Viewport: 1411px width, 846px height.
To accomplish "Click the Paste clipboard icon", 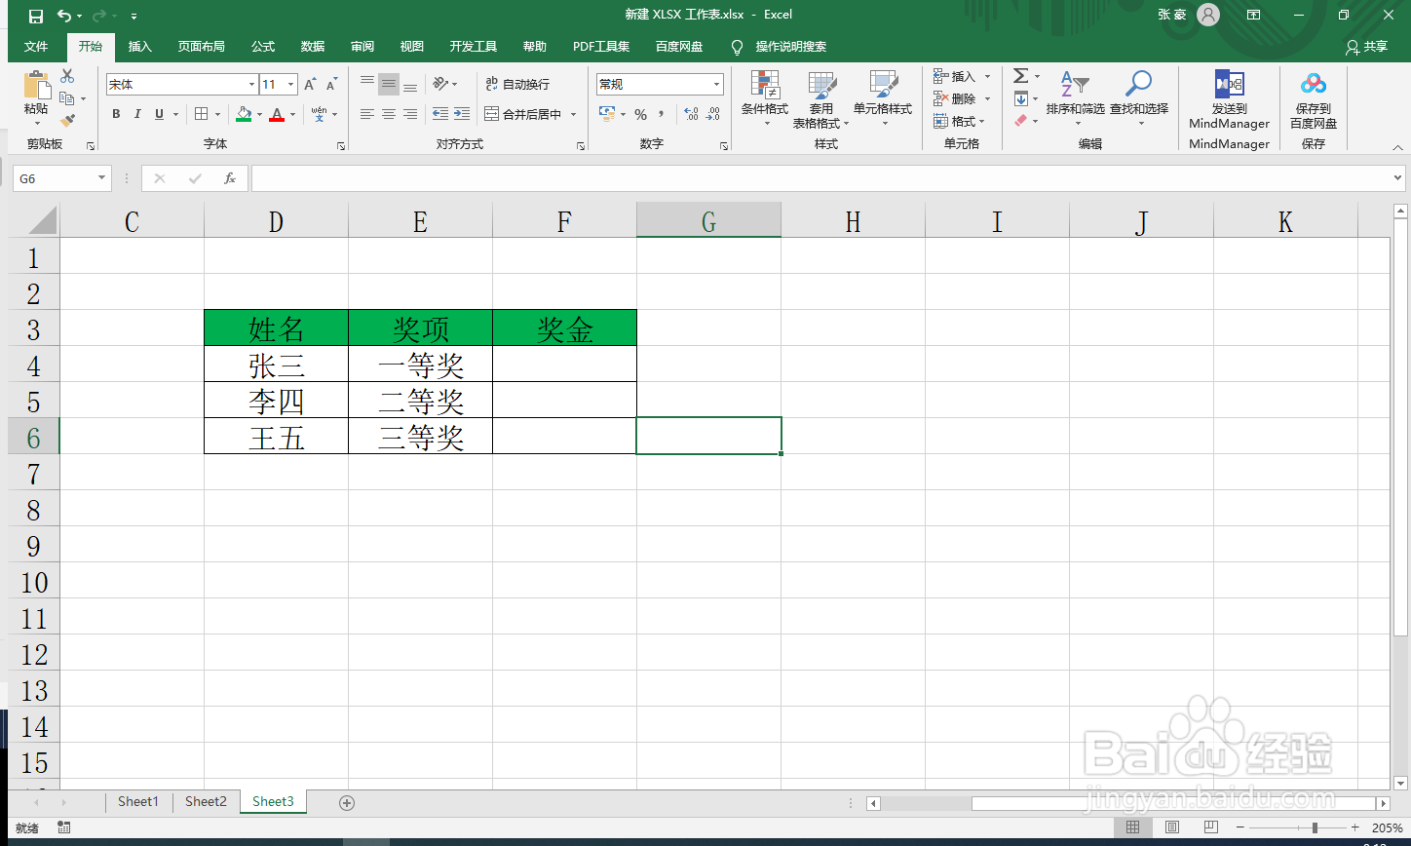I will (36, 85).
